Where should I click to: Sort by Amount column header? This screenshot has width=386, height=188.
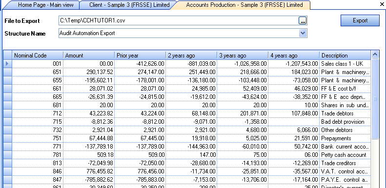point(89,56)
